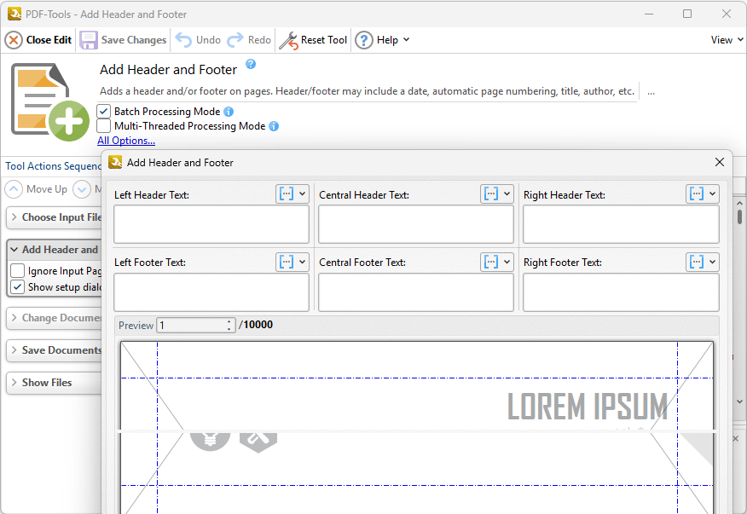
Task: Click the Redo arrow icon
Action: pyautogui.click(x=235, y=40)
